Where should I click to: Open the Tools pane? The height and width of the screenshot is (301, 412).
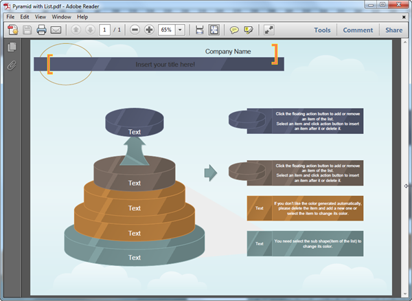(x=322, y=30)
